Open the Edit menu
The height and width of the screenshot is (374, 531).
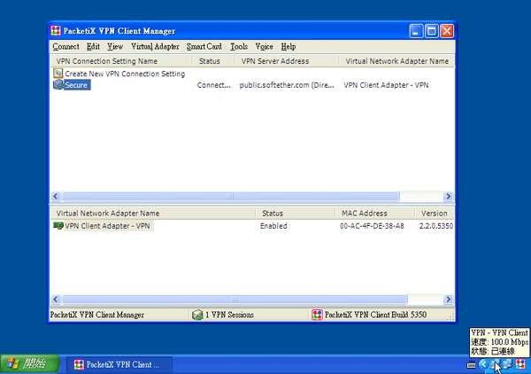[x=93, y=46]
